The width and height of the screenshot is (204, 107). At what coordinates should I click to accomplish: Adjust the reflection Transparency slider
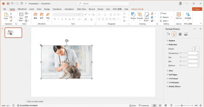click(183, 53)
